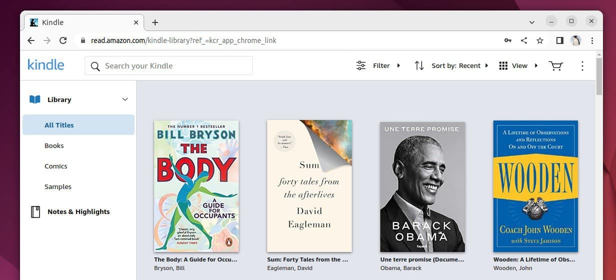Go back in browser history
616x280 pixels.
click(x=31, y=40)
